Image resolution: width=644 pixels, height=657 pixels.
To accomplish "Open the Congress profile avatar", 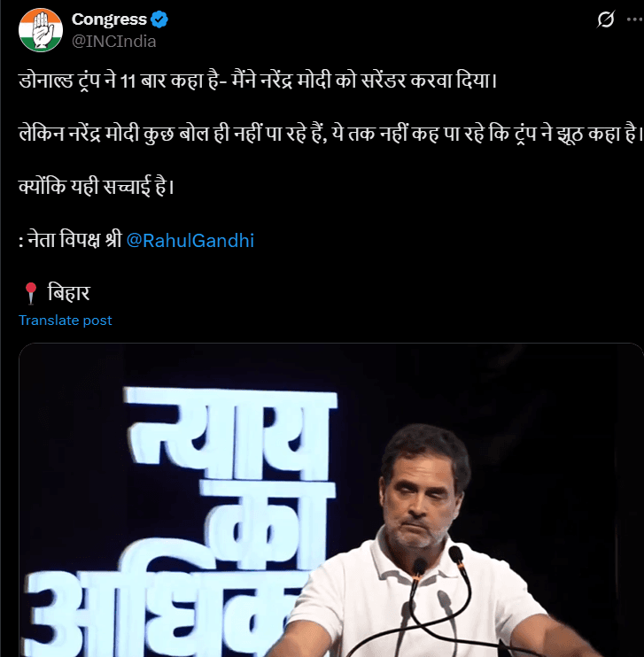I will 41,30.
